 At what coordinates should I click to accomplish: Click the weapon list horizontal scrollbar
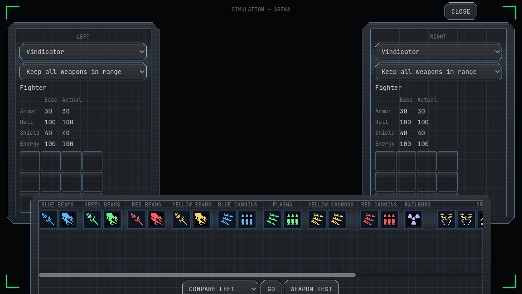click(x=197, y=275)
